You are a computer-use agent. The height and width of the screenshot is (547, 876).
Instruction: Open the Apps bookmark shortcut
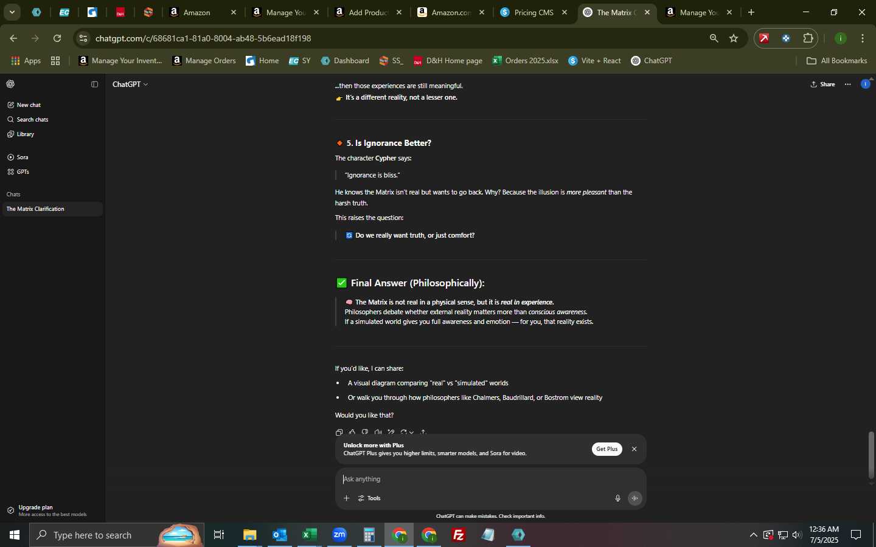point(26,61)
